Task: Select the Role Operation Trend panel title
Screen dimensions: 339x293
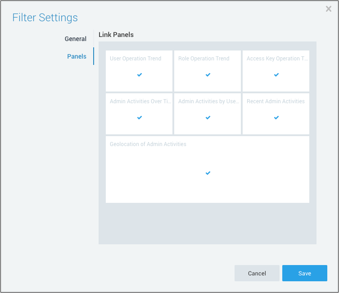Action: tap(203, 59)
